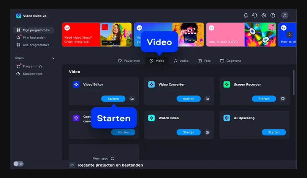
Task: Click the Watch video app icon
Action: point(151,118)
